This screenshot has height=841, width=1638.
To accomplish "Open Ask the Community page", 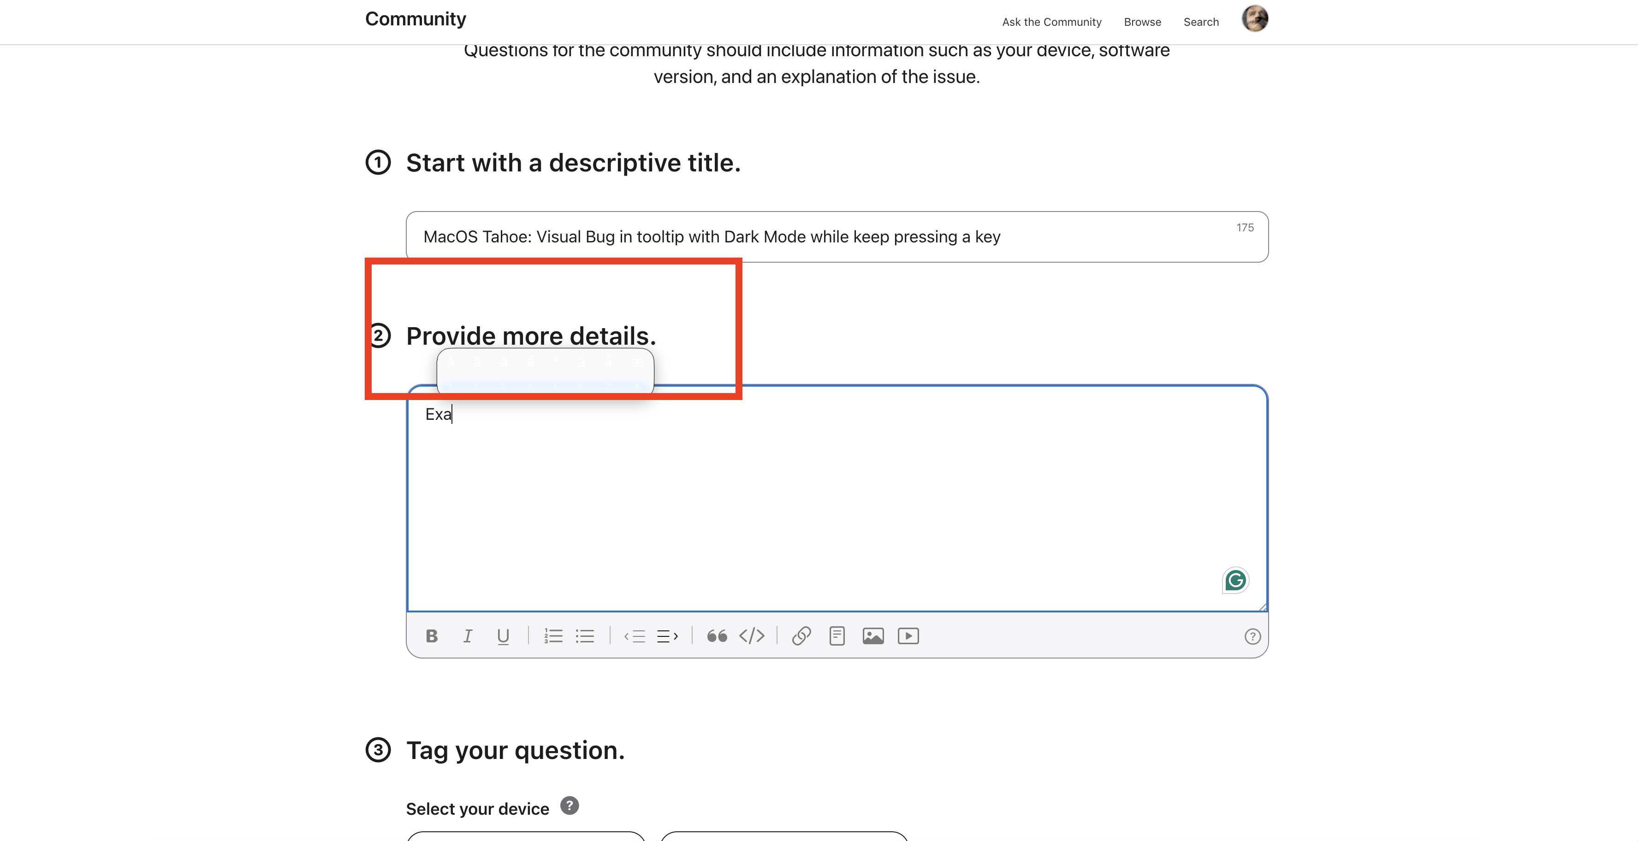I will pos(1051,22).
